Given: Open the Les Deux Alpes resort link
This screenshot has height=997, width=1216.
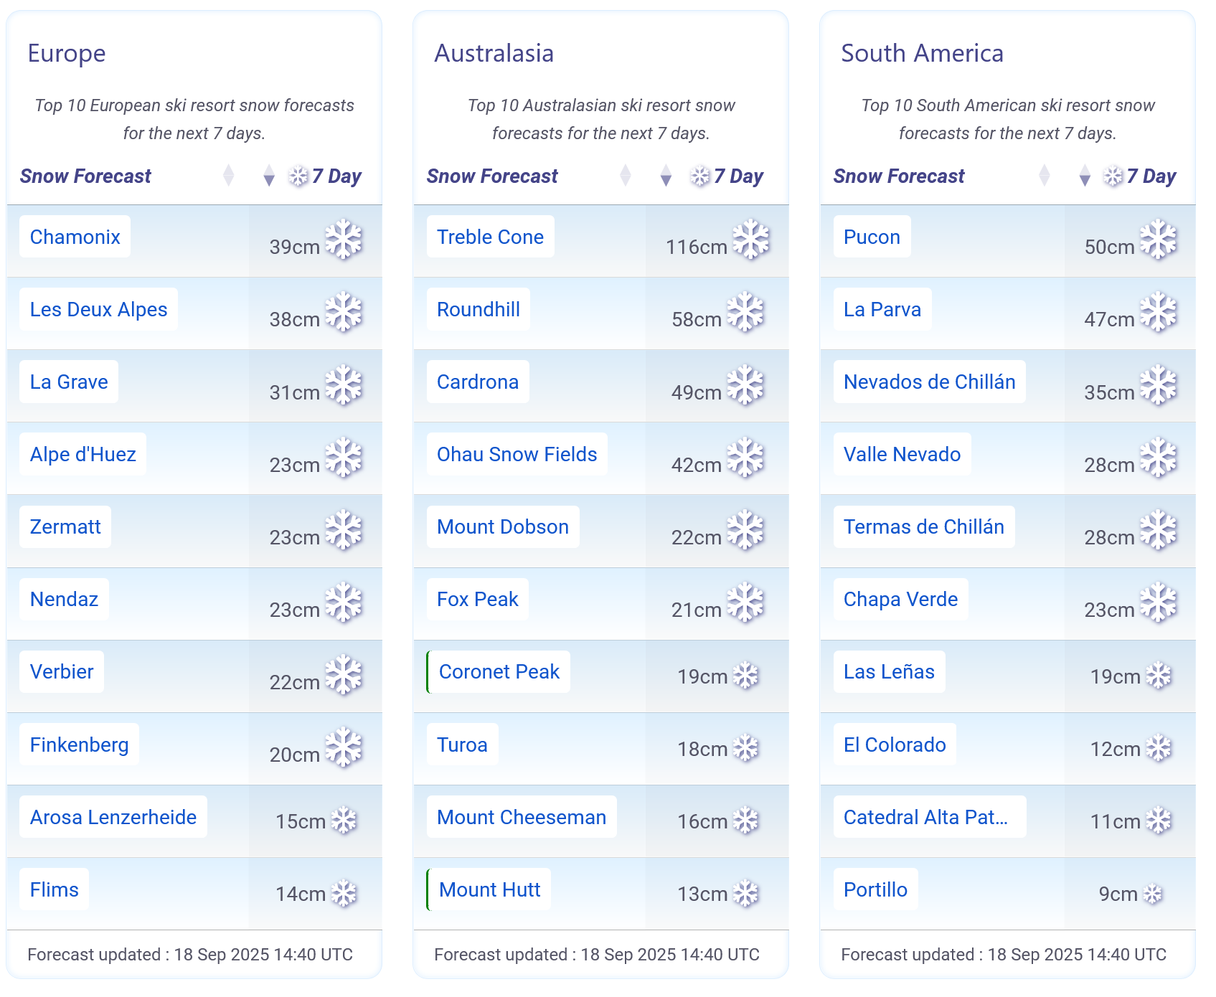Looking at the screenshot, I should click(x=98, y=310).
